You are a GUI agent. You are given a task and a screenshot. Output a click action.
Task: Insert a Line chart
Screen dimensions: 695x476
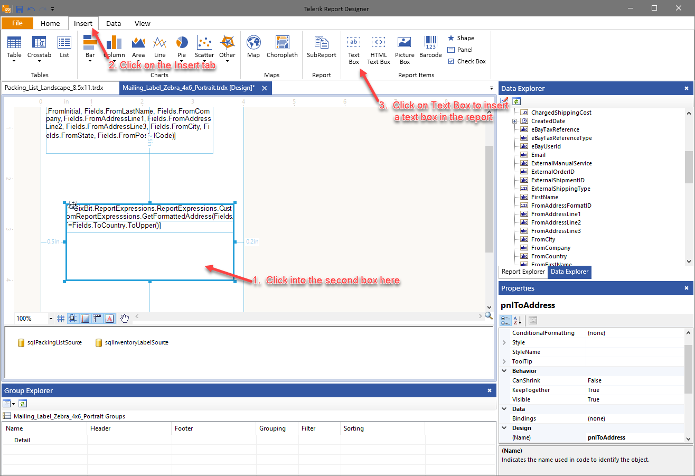coord(160,46)
